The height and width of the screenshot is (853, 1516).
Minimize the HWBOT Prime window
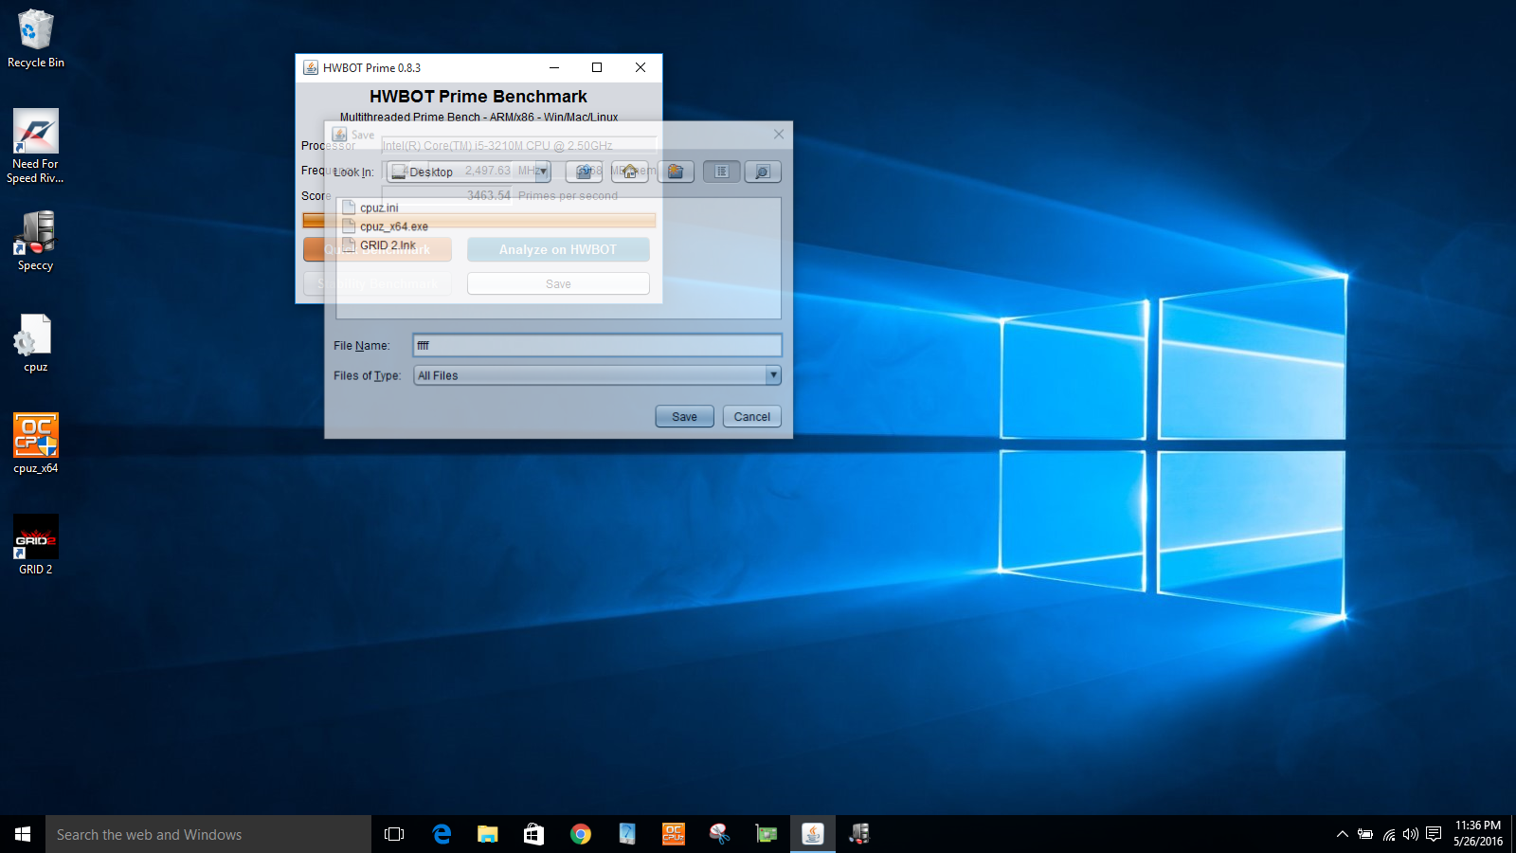(x=554, y=67)
